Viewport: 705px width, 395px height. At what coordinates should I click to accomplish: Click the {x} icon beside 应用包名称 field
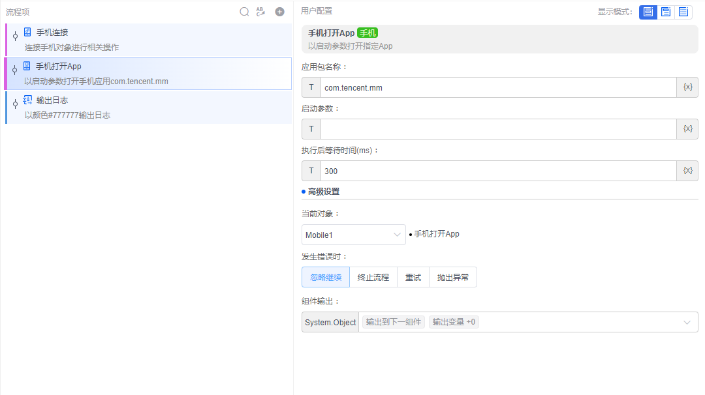pos(687,87)
